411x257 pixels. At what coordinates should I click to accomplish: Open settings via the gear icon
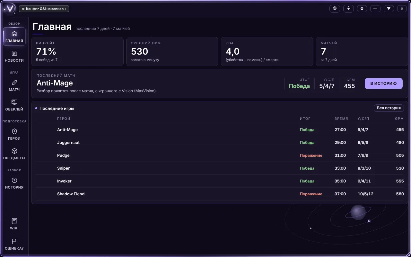click(x=362, y=9)
